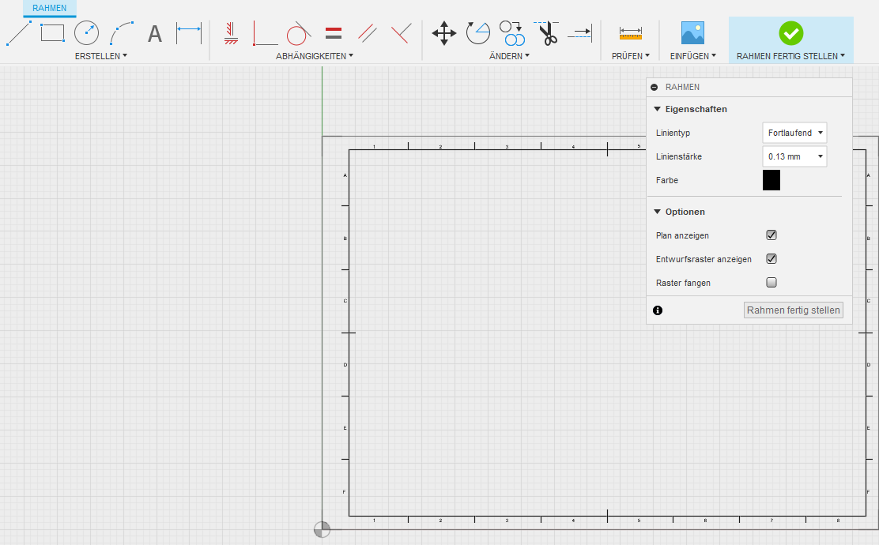Click the Linientyp label
The height and width of the screenshot is (545, 879).
point(673,133)
